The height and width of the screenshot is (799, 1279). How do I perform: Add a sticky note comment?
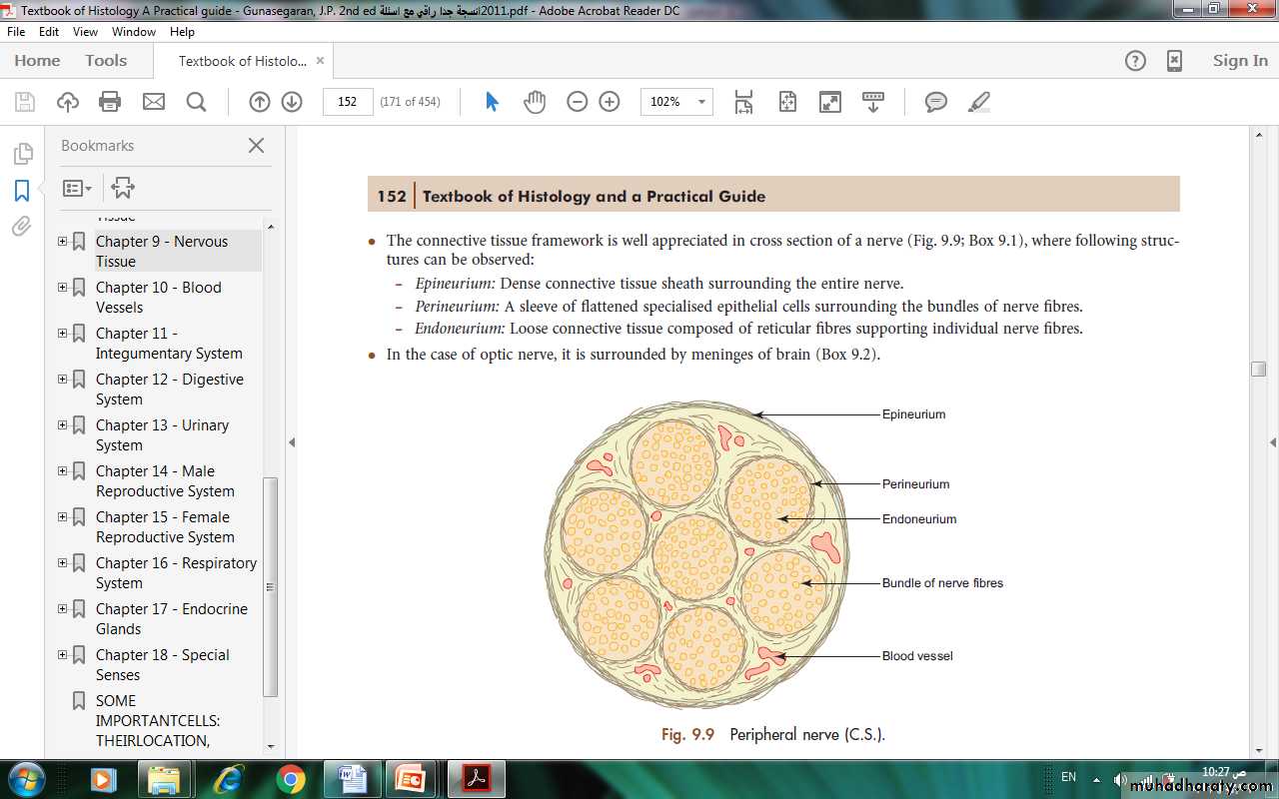[936, 102]
